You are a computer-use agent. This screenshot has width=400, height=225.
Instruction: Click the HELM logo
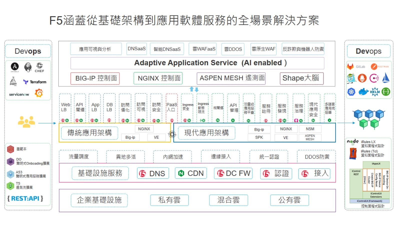coord(375,92)
